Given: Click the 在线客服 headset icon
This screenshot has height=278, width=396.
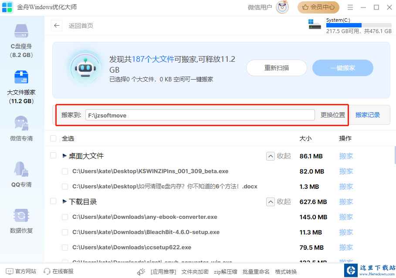Looking at the screenshot, I should (47, 271).
